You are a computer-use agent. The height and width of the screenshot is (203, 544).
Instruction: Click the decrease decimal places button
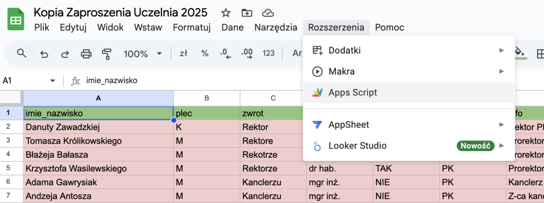pyautogui.click(x=225, y=54)
